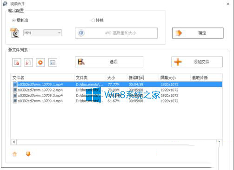Click the file icon of x0302ed7swm.10709.4.mp4
Viewport: 234px width, 170px height.
(15, 101)
